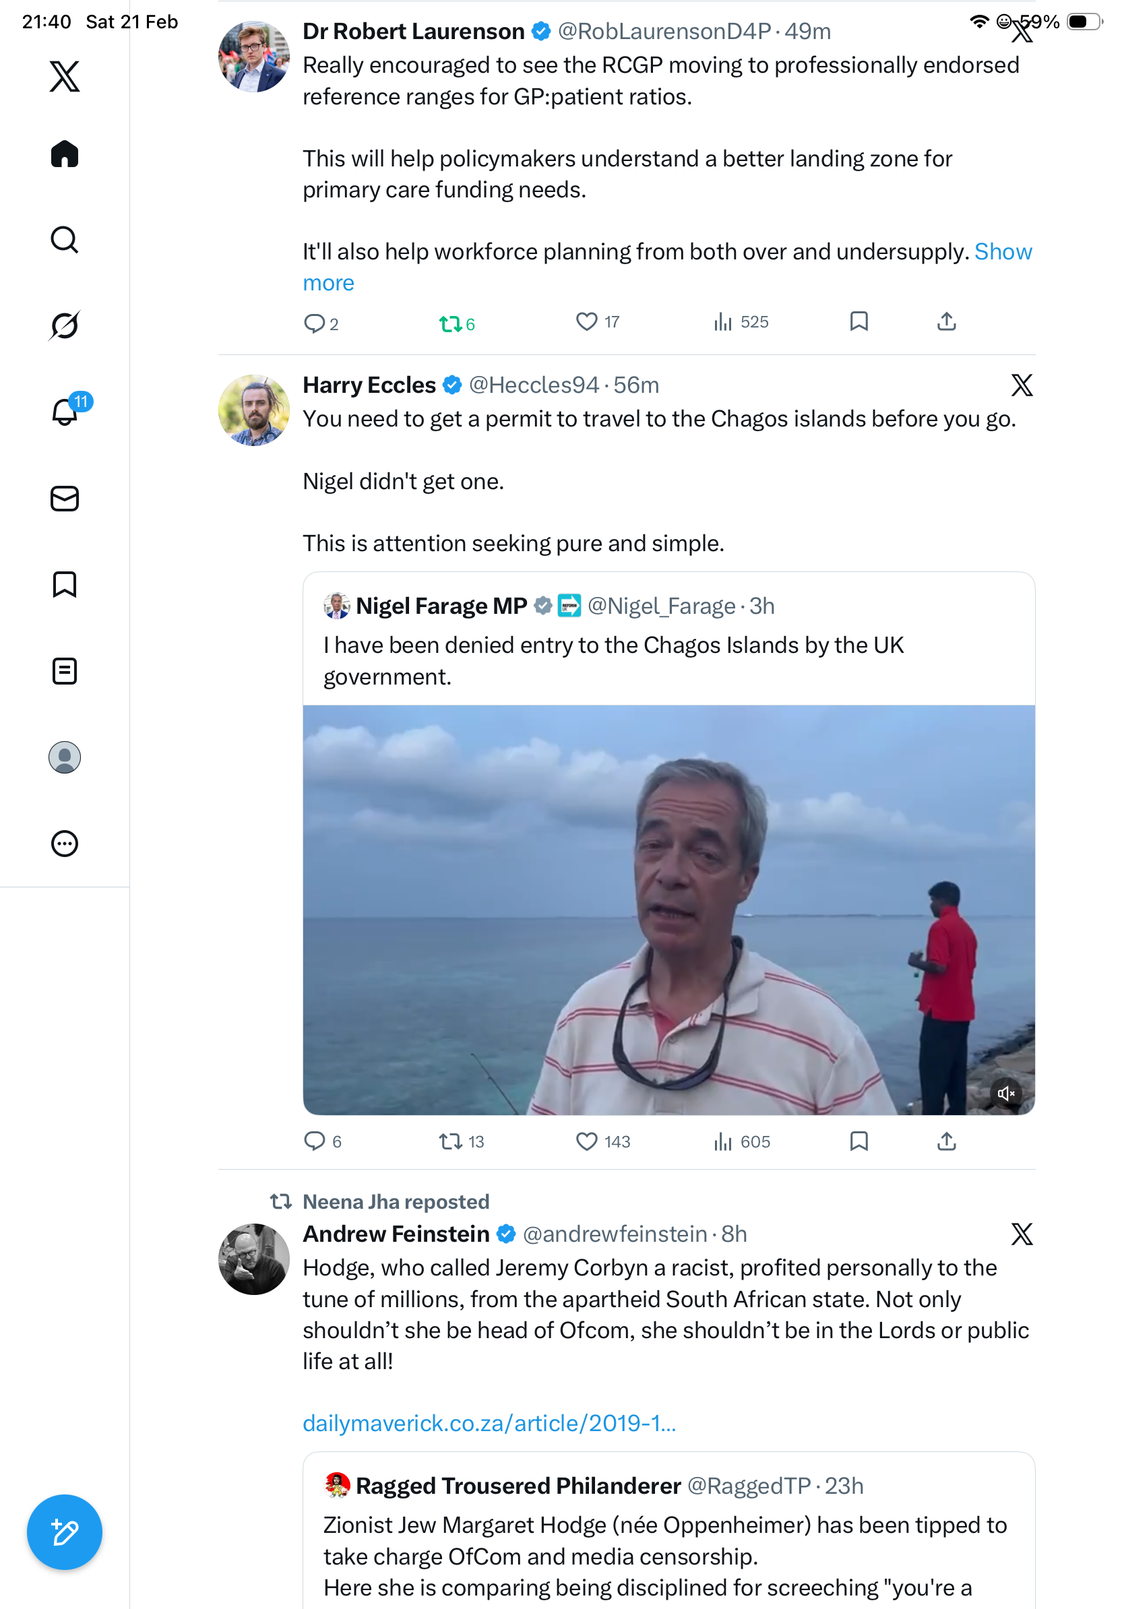The image size is (1124, 1609).
Task: Tap the compose post floating button
Action: click(65, 1532)
